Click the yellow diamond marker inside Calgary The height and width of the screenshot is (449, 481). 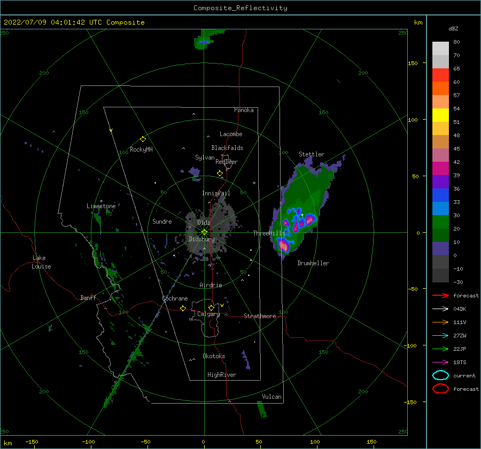(211, 308)
